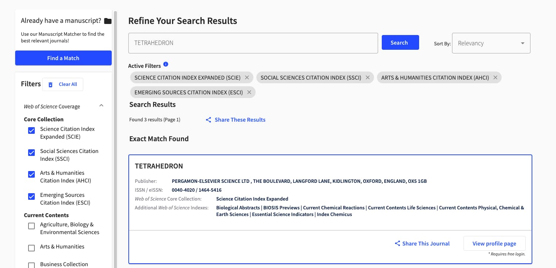556x268 pixels.
Task: Remove the ESCI filter chip
Action: [x=249, y=92]
